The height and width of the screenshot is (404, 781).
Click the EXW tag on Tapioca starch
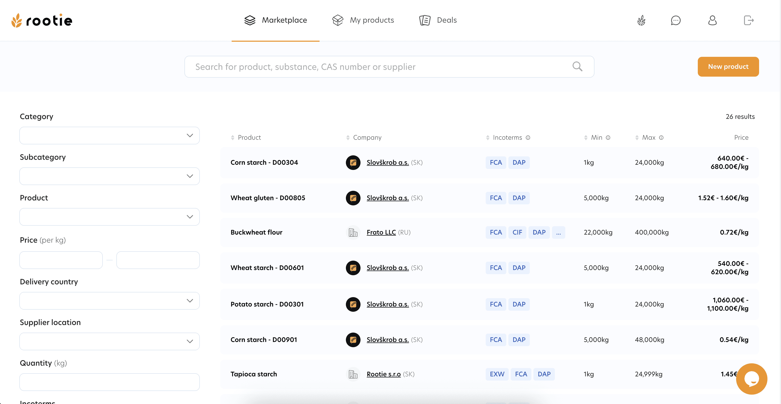pos(497,374)
